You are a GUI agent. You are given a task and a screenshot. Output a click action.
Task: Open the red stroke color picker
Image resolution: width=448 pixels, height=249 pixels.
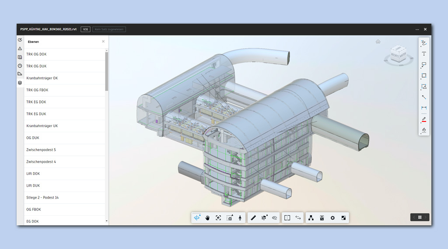click(424, 119)
